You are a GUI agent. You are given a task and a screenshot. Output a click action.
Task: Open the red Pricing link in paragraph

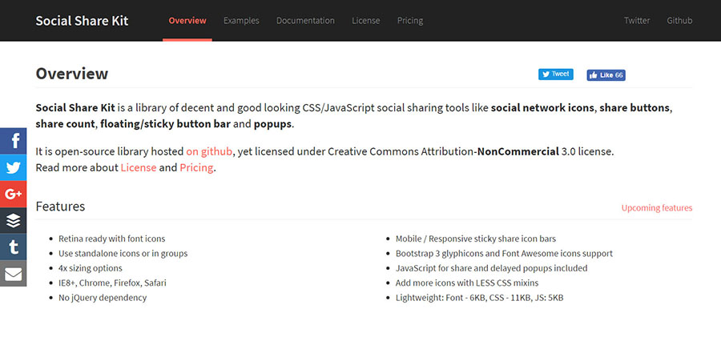[x=196, y=168]
